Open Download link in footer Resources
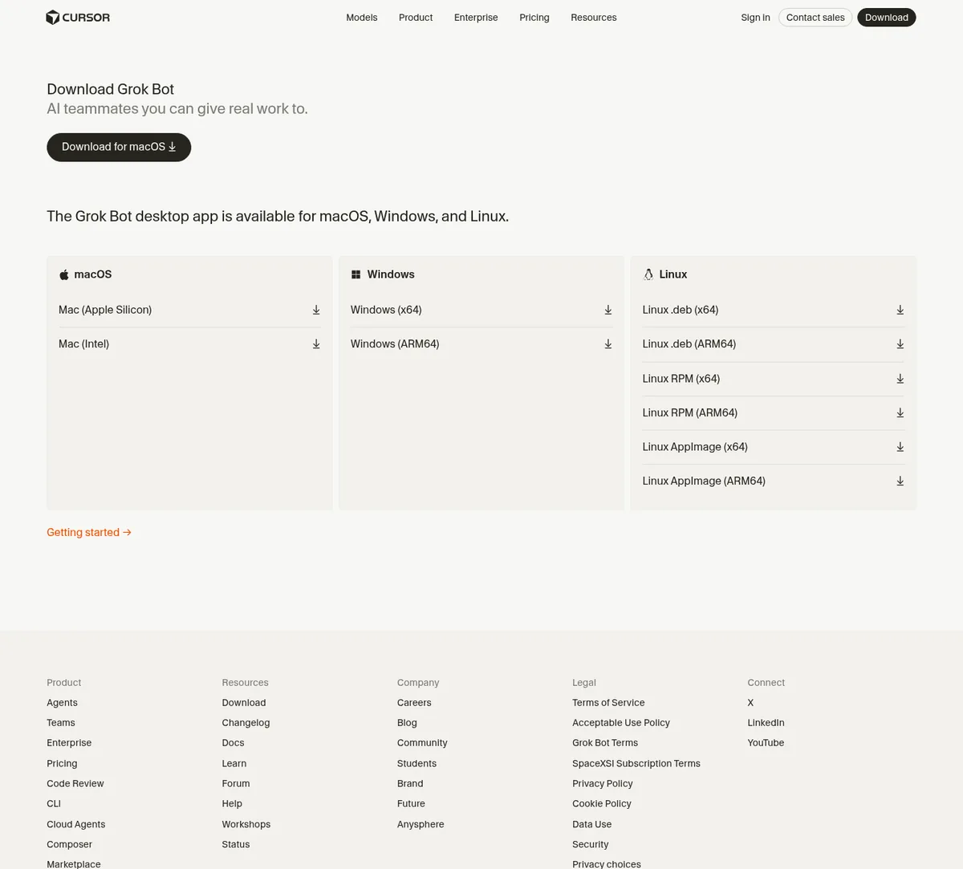This screenshot has height=869, width=963. point(244,703)
